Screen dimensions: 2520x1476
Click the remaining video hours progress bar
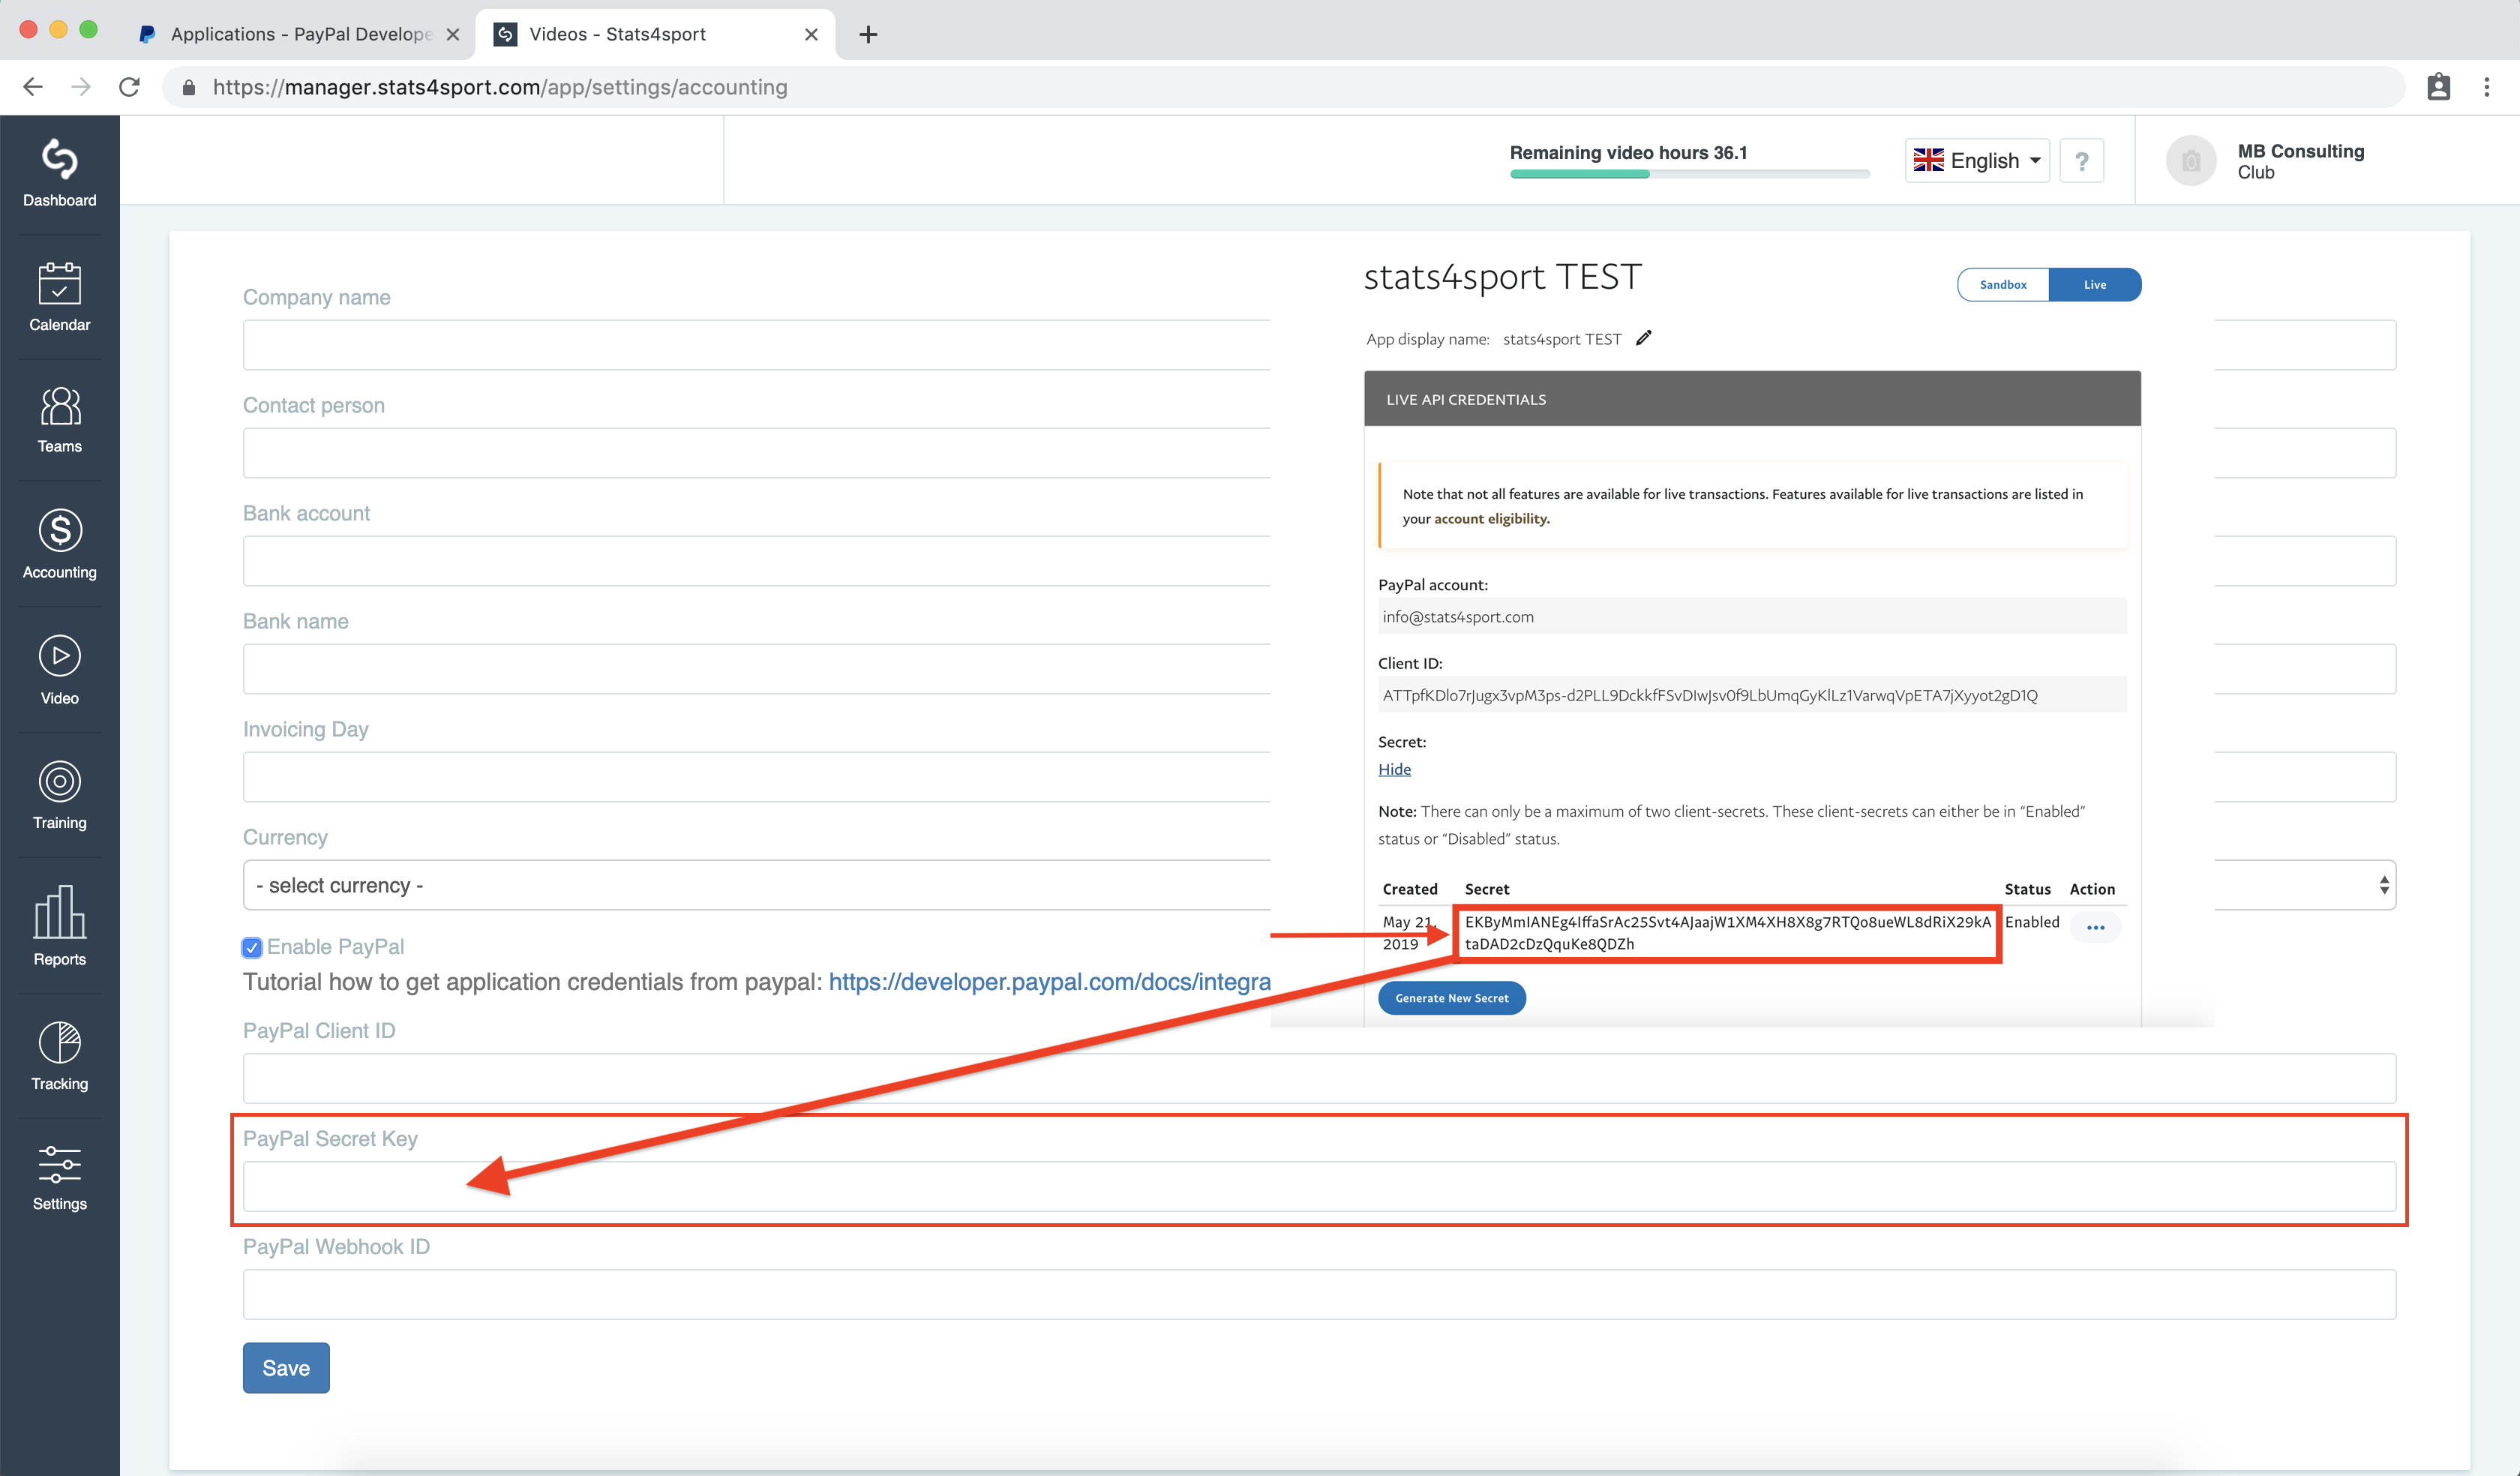(1689, 174)
